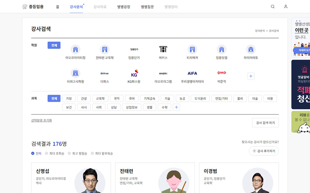Expand more subjects with plus button

pos(176,107)
